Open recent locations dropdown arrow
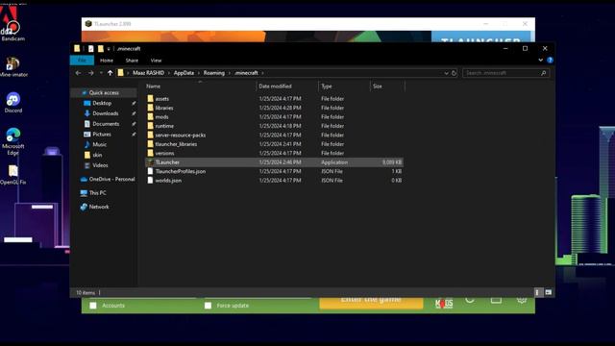Viewport: 615px width, 346px height. (101, 73)
